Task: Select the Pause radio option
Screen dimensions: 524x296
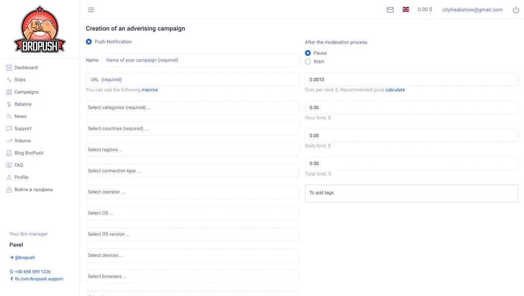Action: [308, 53]
